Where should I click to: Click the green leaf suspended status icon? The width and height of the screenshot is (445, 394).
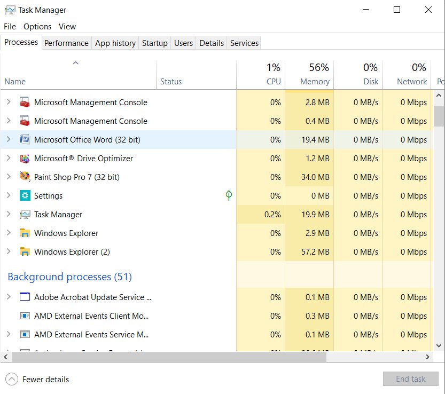pyautogui.click(x=229, y=195)
